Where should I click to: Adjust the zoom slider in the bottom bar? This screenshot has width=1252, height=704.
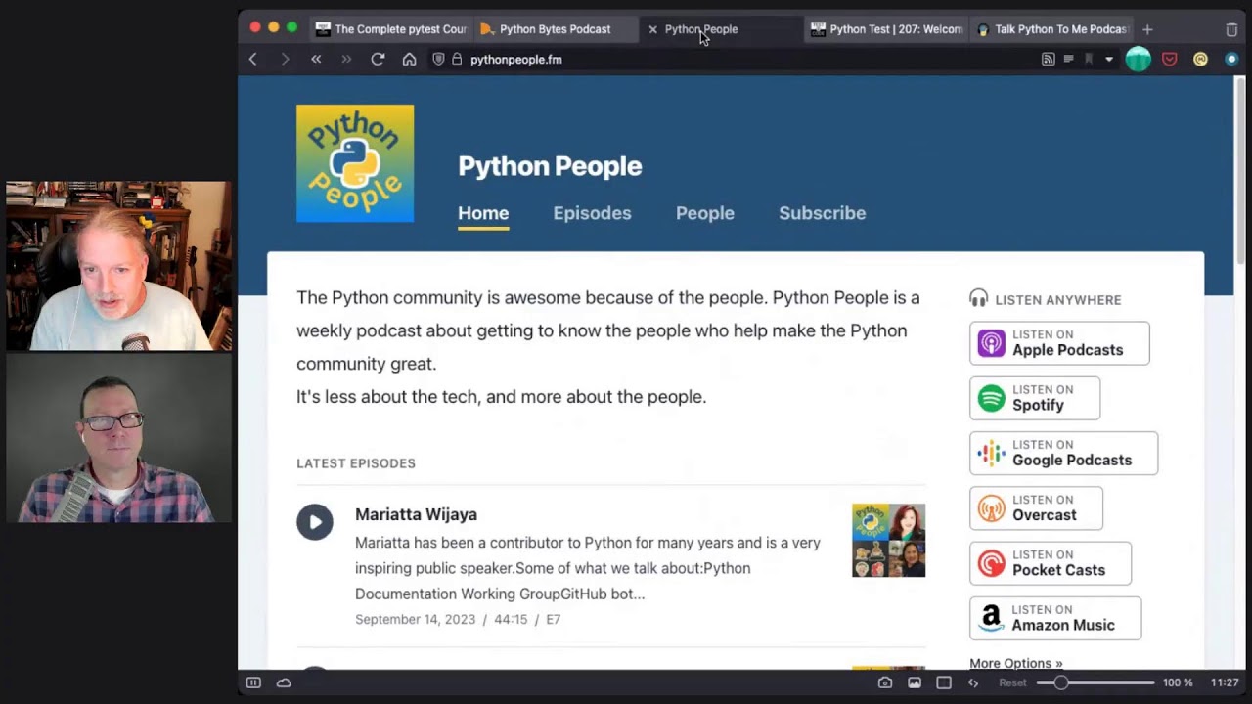[1061, 682]
